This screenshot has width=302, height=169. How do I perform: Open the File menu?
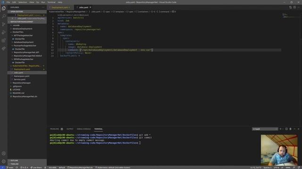pos(8,2)
